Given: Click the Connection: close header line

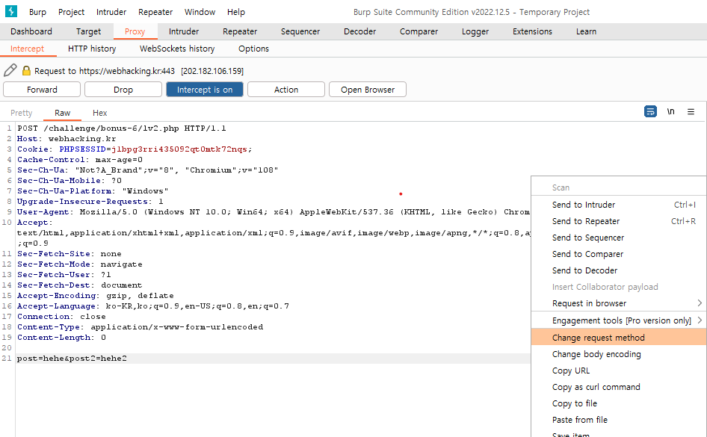Looking at the screenshot, I should tap(61, 317).
